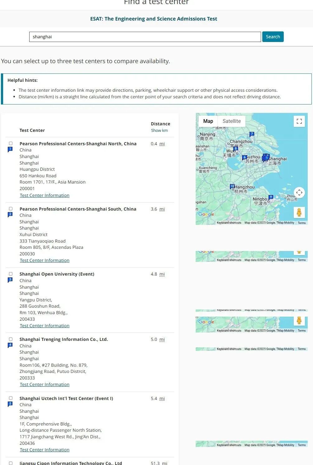This screenshot has width=313, height=465.
Task: Click the '5.4 mi' distance value
Action: [x=158, y=398]
